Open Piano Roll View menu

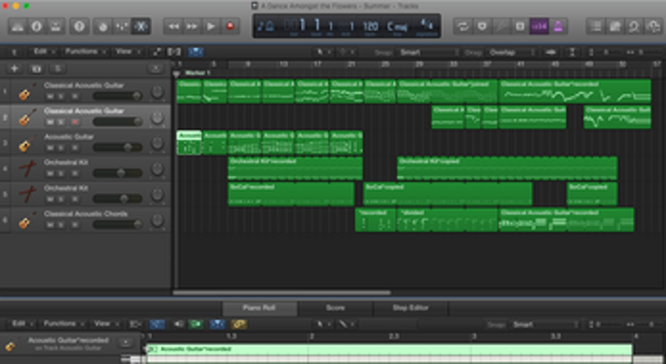pos(106,324)
